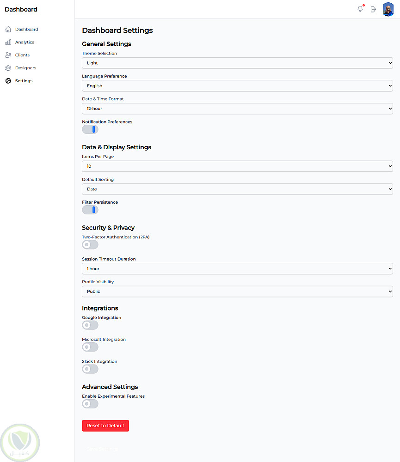Click the Dashboard brand title link

pyautogui.click(x=21, y=9)
